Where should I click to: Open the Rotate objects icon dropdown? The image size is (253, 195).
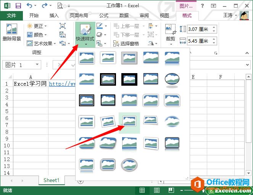pos(153,43)
